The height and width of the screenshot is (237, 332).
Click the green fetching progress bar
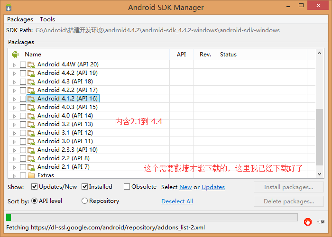click(152, 217)
